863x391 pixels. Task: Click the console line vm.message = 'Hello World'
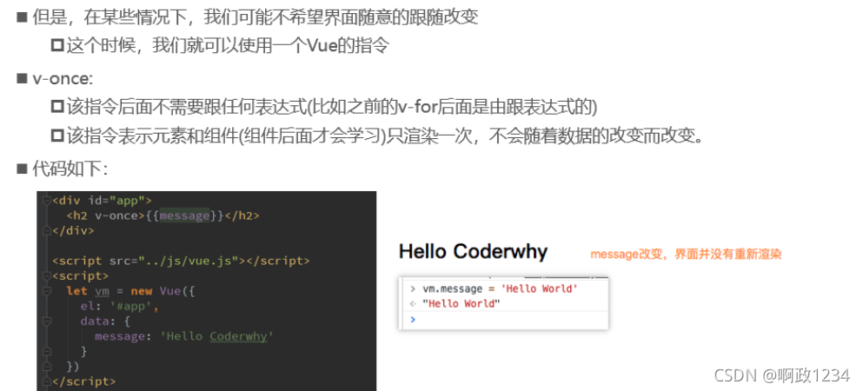501,288
